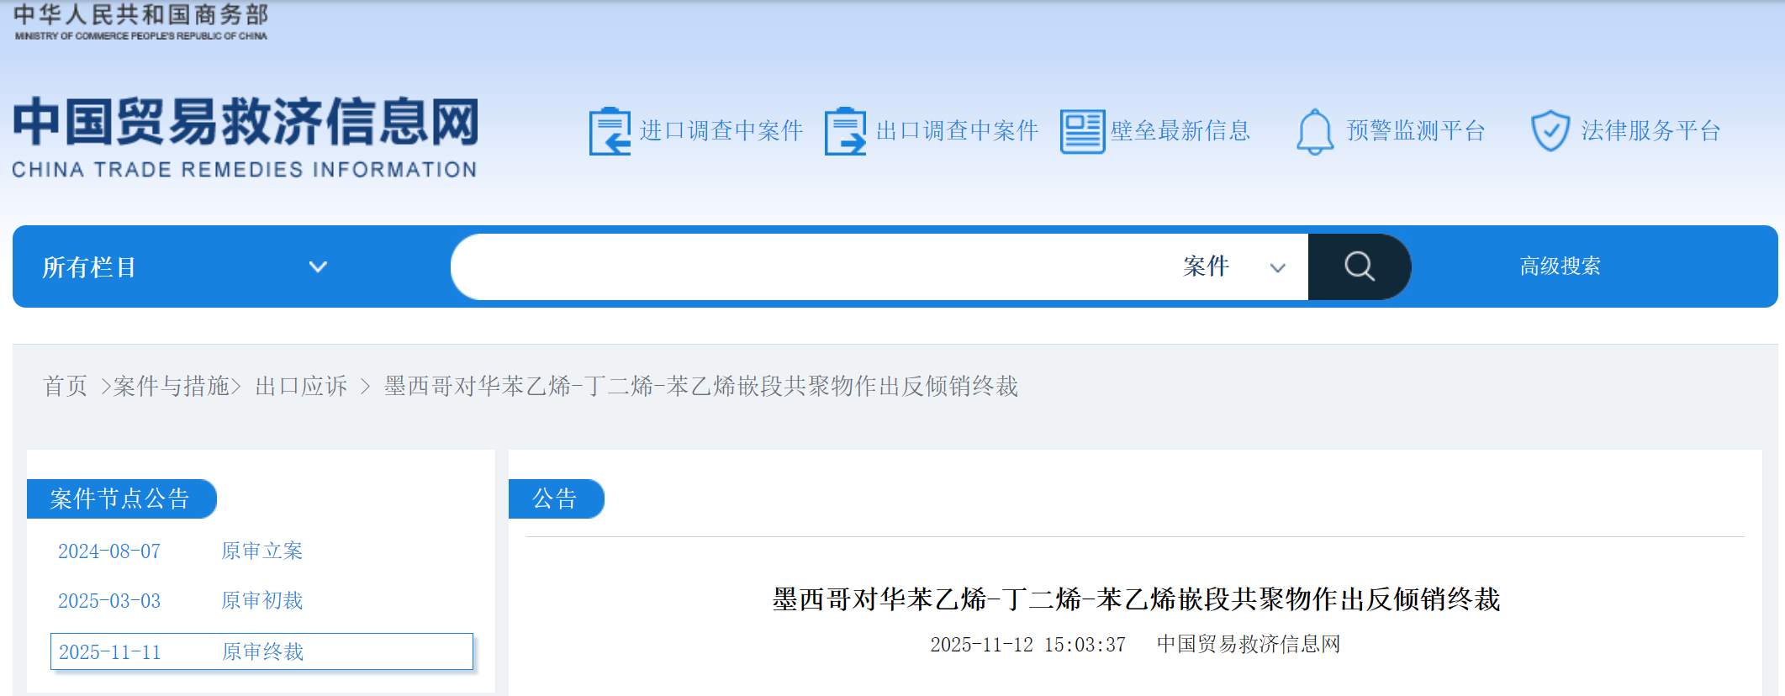
Task: Select the 2025-11-11 原审终裁 entry
Action: coord(261,652)
